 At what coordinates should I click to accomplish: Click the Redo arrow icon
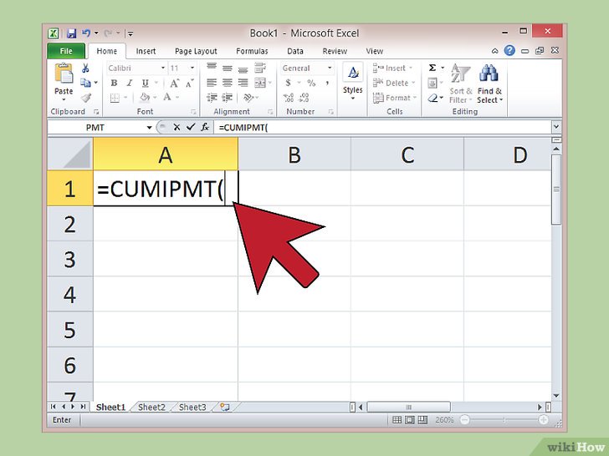[x=108, y=33]
